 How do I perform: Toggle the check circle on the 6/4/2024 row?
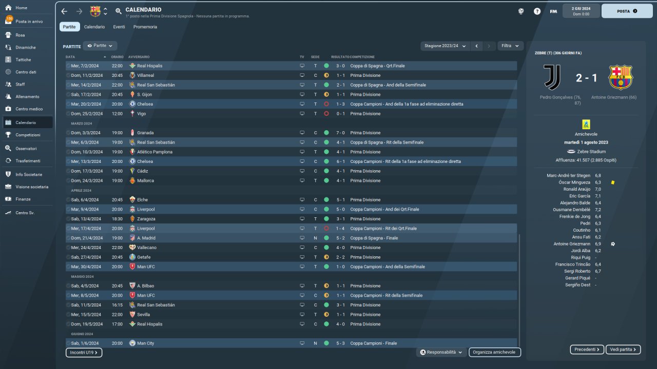tap(68, 200)
